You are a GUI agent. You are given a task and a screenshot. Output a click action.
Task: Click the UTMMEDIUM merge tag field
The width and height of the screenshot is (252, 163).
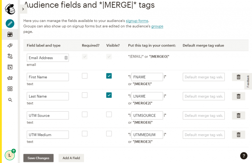coord(147,135)
